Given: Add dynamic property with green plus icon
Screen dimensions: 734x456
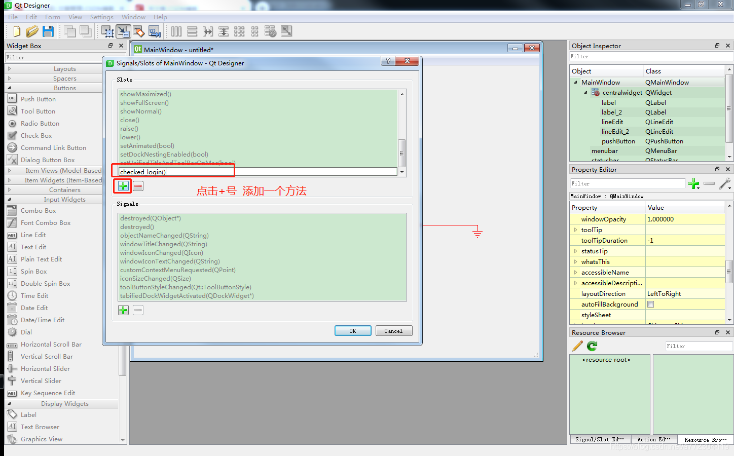Looking at the screenshot, I should 693,183.
